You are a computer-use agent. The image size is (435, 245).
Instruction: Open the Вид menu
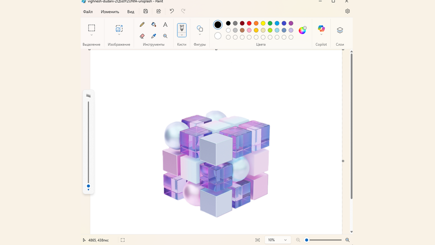click(131, 12)
